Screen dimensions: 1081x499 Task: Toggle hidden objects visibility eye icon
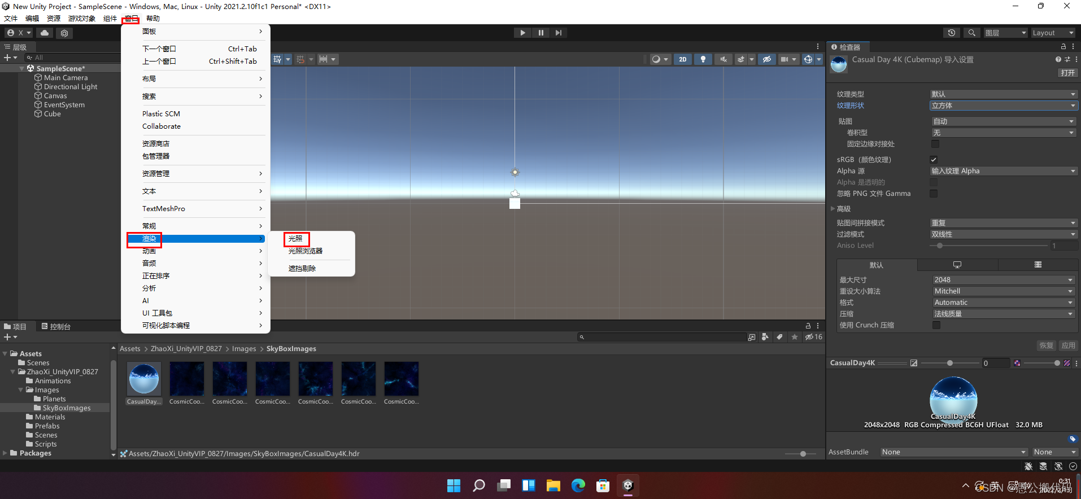[766, 59]
